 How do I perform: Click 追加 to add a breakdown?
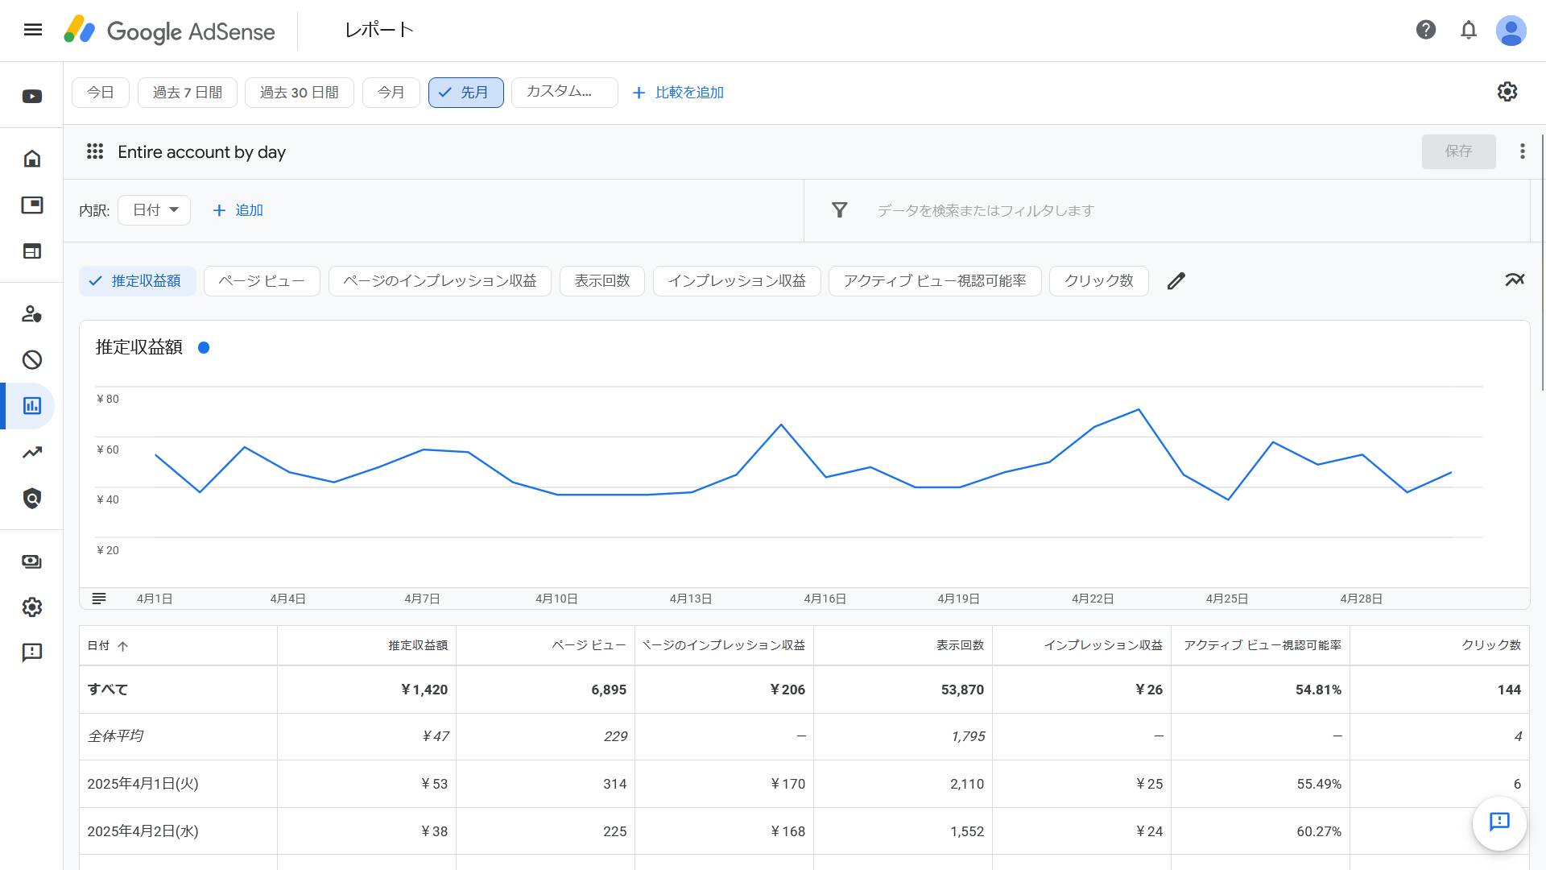[238, 210]
